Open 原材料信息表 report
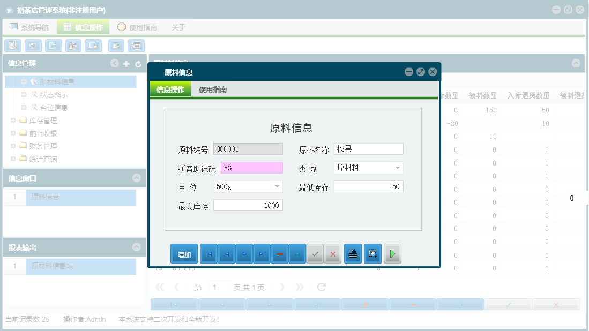This screenshot has width=589, height=331. point(81,266)
